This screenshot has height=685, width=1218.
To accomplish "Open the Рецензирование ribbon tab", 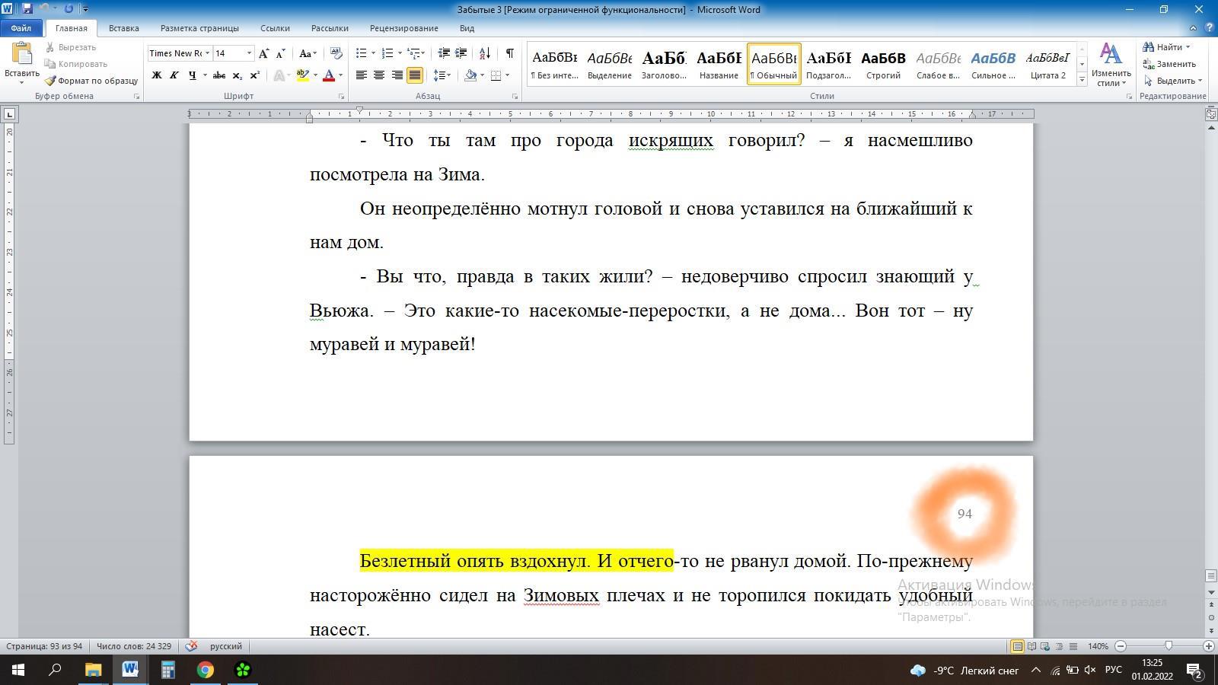I will tap(403, 28).
